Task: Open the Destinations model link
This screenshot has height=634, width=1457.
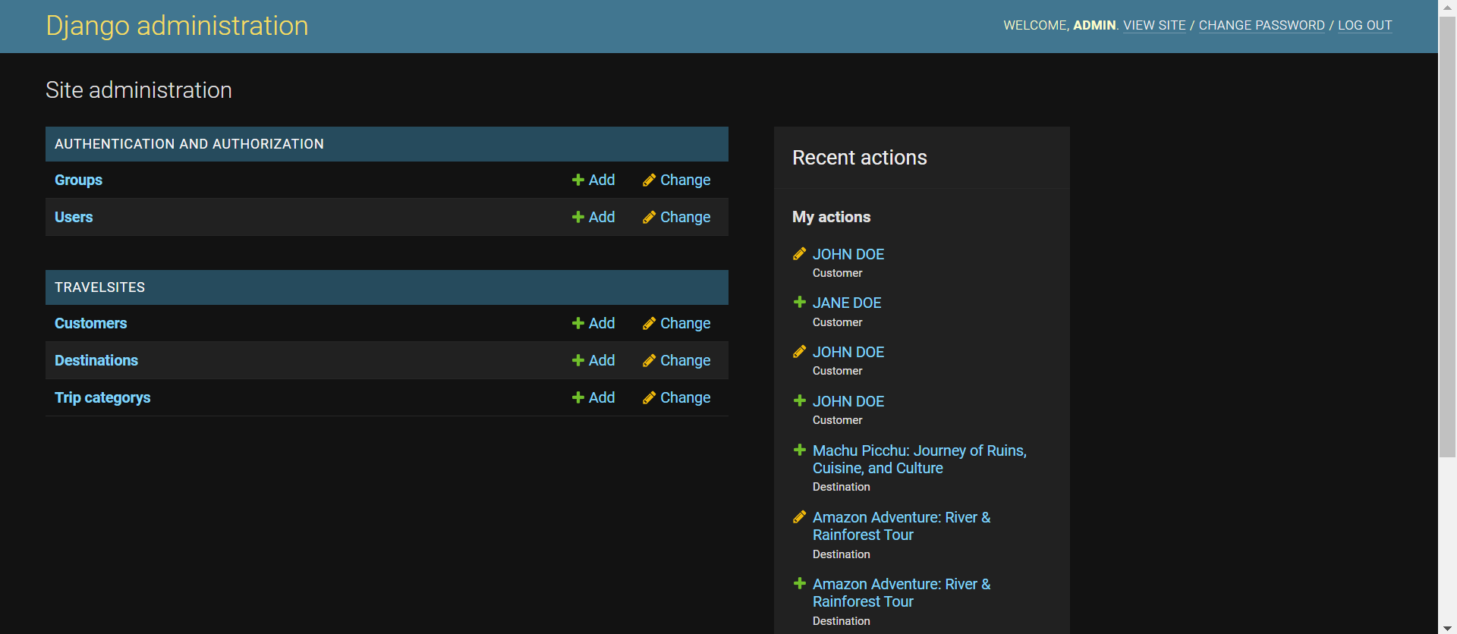Action: pyautogui.click(x=96, y=360)
